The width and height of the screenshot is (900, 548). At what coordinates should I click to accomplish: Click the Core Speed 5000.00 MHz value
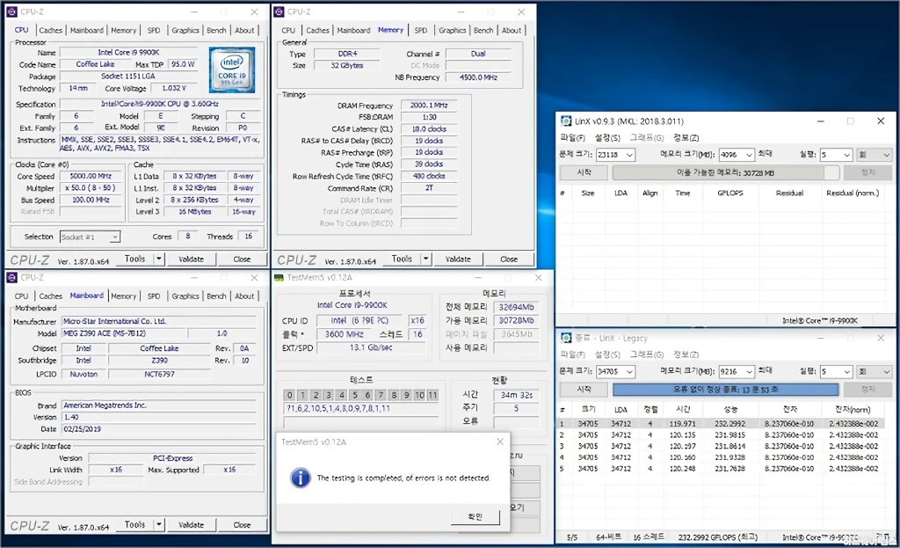[91, 176]
